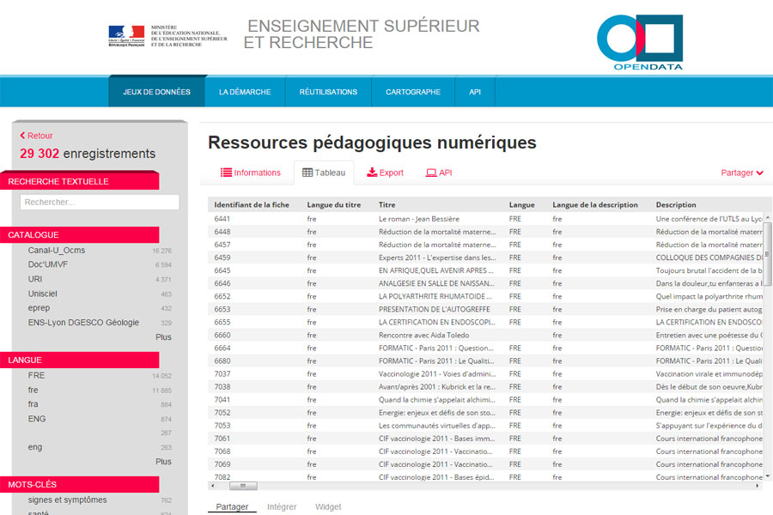Select the Partager tab below table
Image resolution: width=773 pixels, height=515 pixels.
232,506
